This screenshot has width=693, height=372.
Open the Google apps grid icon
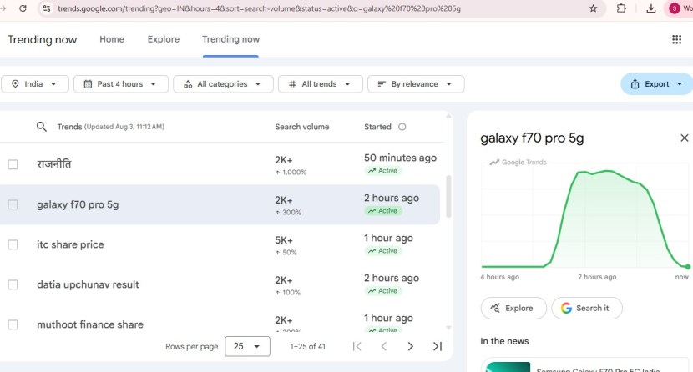(676, 39)
